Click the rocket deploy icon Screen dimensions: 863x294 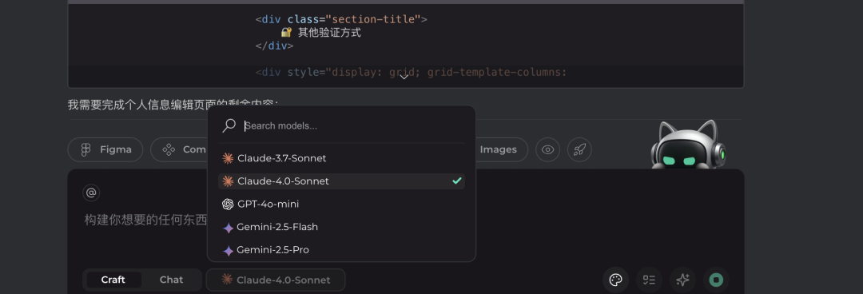click(579, 149)
